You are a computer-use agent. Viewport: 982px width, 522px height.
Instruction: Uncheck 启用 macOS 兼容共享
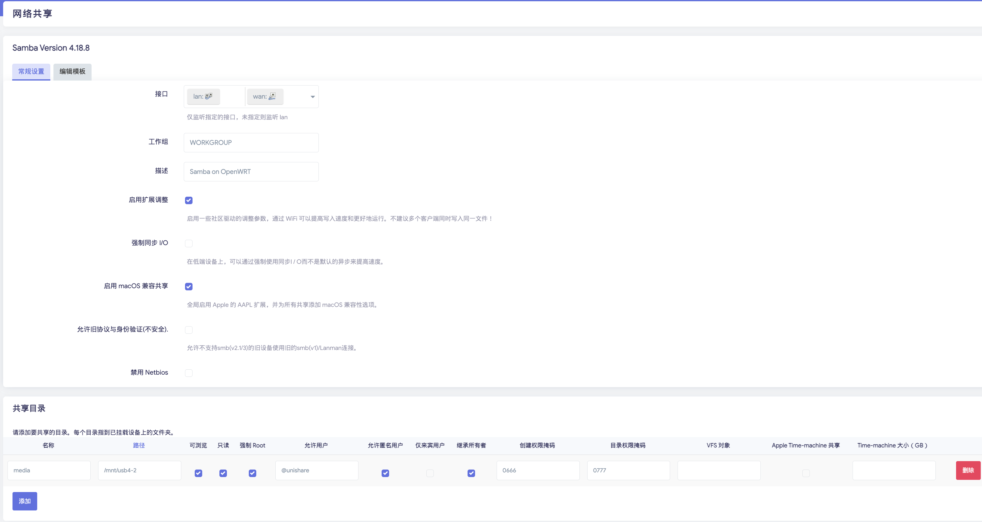pos(189,286)
